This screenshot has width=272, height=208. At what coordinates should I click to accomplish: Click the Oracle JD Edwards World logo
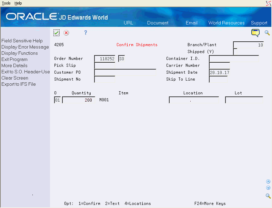click(57, 17)
